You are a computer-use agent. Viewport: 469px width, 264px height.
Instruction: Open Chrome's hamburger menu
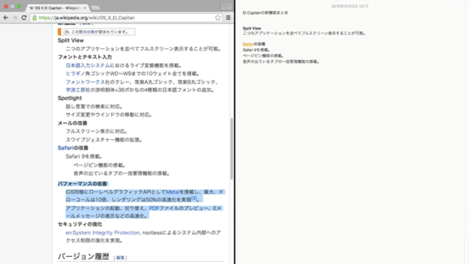228,18
